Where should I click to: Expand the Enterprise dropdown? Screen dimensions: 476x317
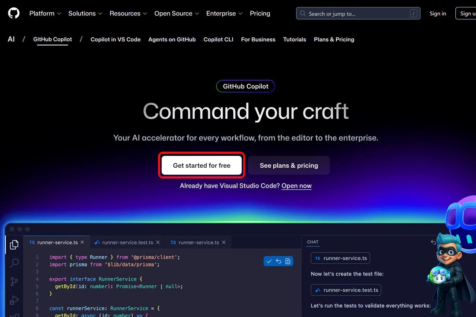224,13
